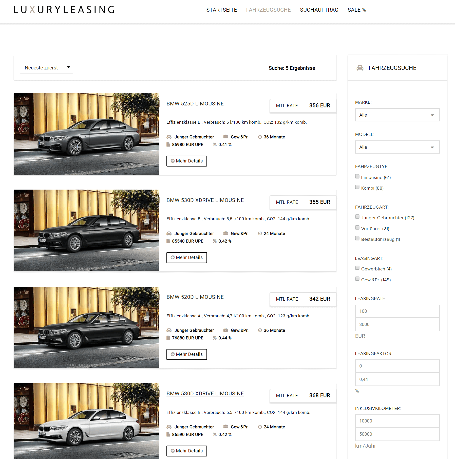Image resolution: width=455 pixels, height=459 pixels.
Task: Click the 356 EUR monthly rate box
Action: 303,106
